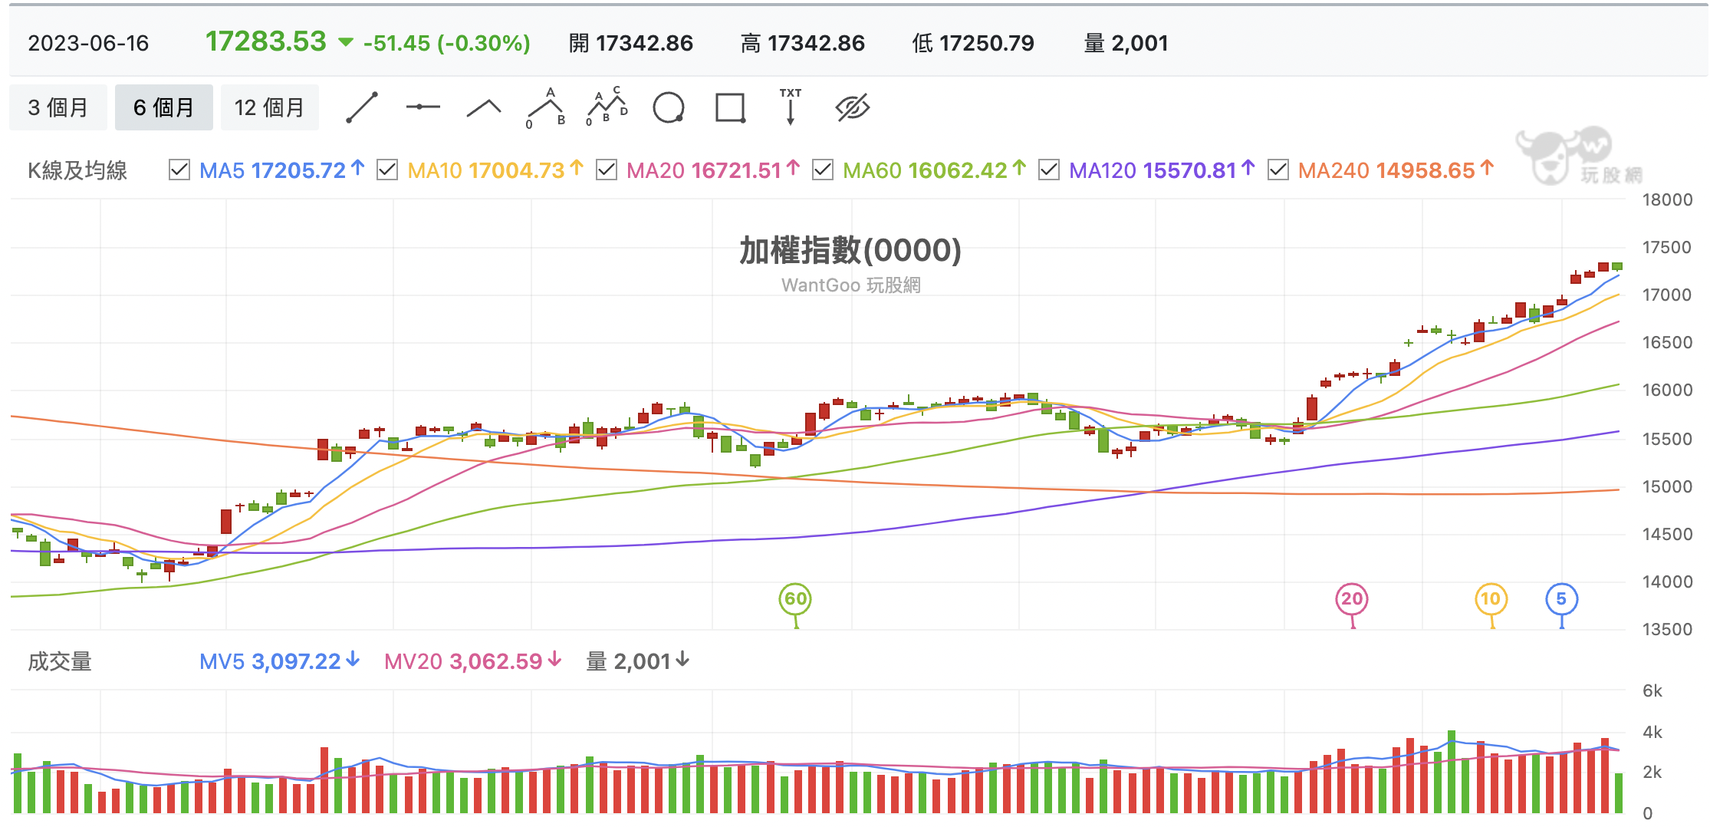Click the MV20 3,062.59 volume label
The height and width of the screenshot is (827, 1710).
[473, 661]
